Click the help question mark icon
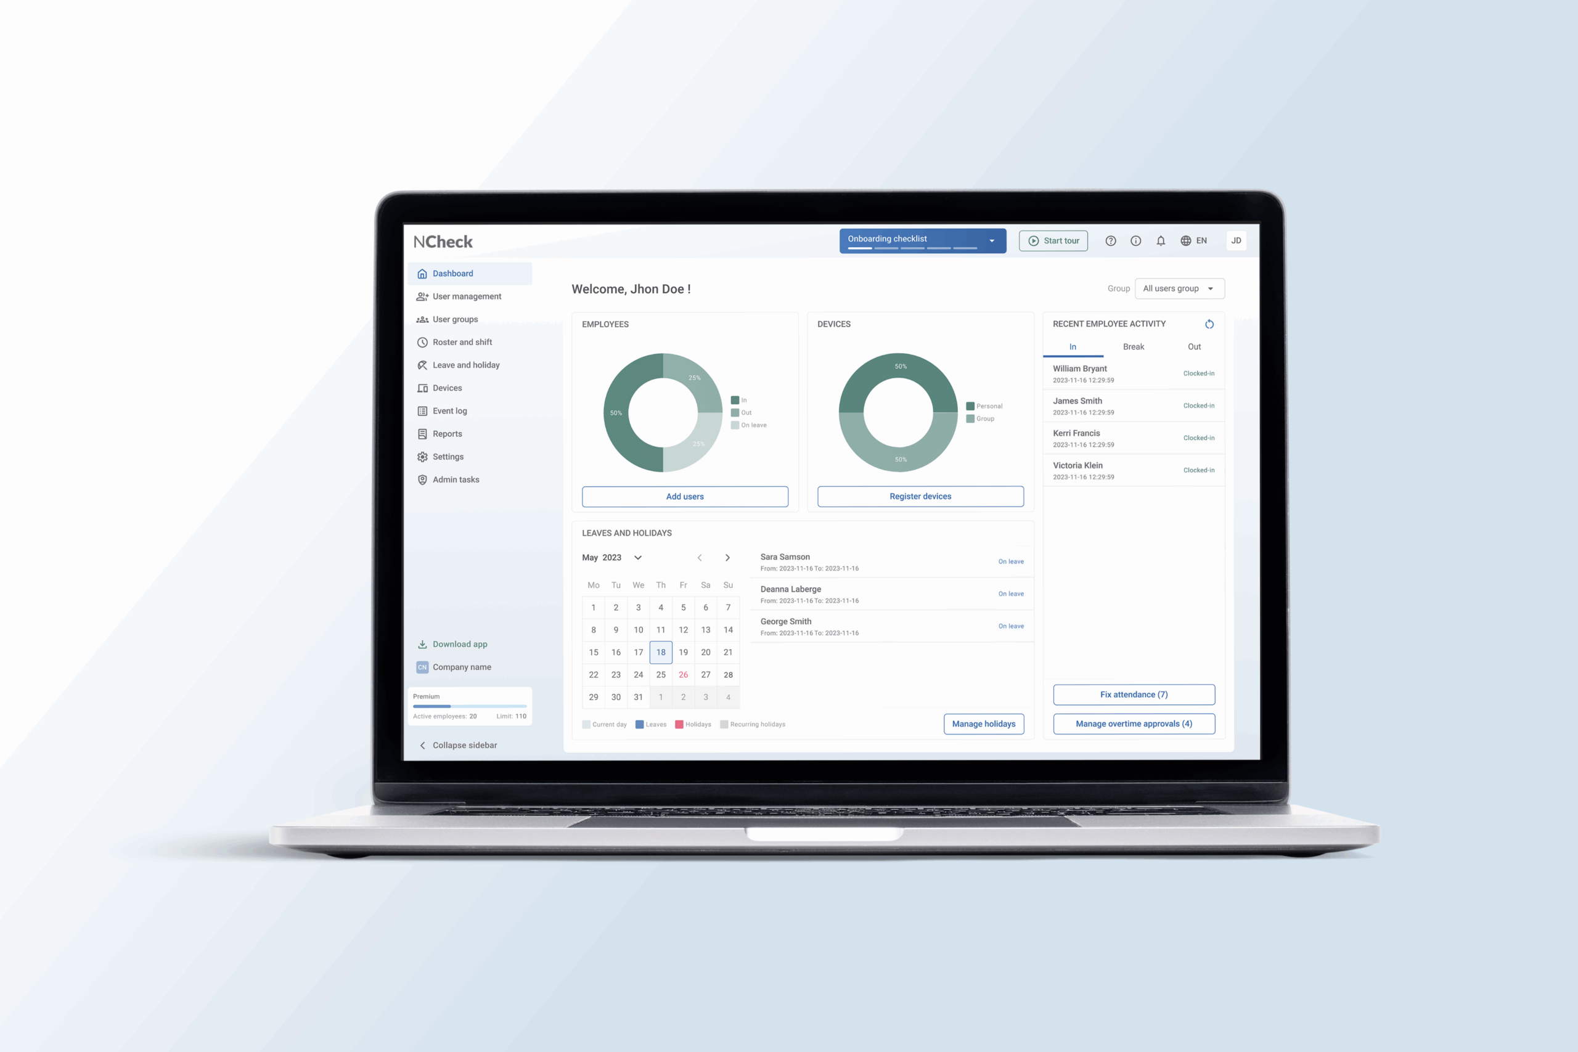This screenshot has width=1578, height=1052. [1110, 241]
